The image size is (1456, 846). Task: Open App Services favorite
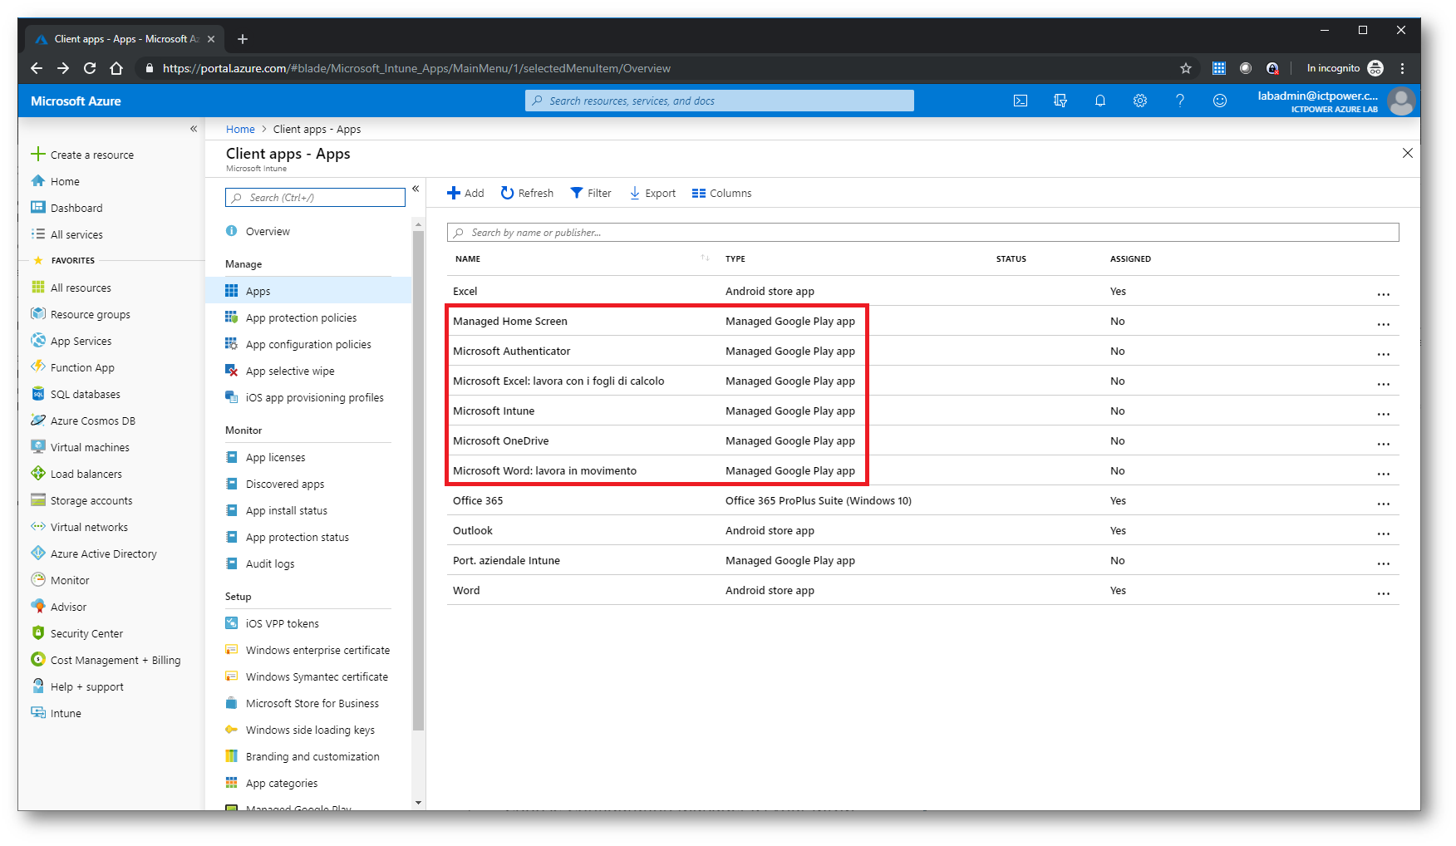coord(71,341)
